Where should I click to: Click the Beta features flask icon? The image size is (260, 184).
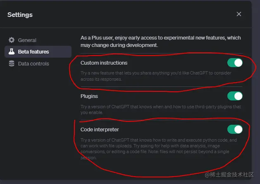pos(12,52)
